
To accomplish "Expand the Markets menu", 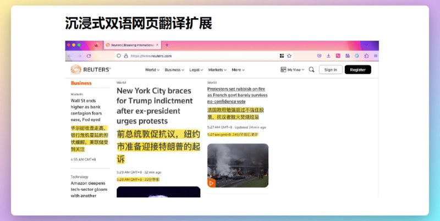I will (217, 70).
